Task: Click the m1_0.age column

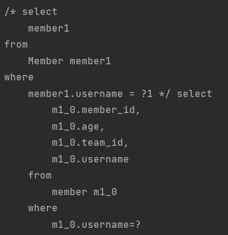Action: click(78, 127)
